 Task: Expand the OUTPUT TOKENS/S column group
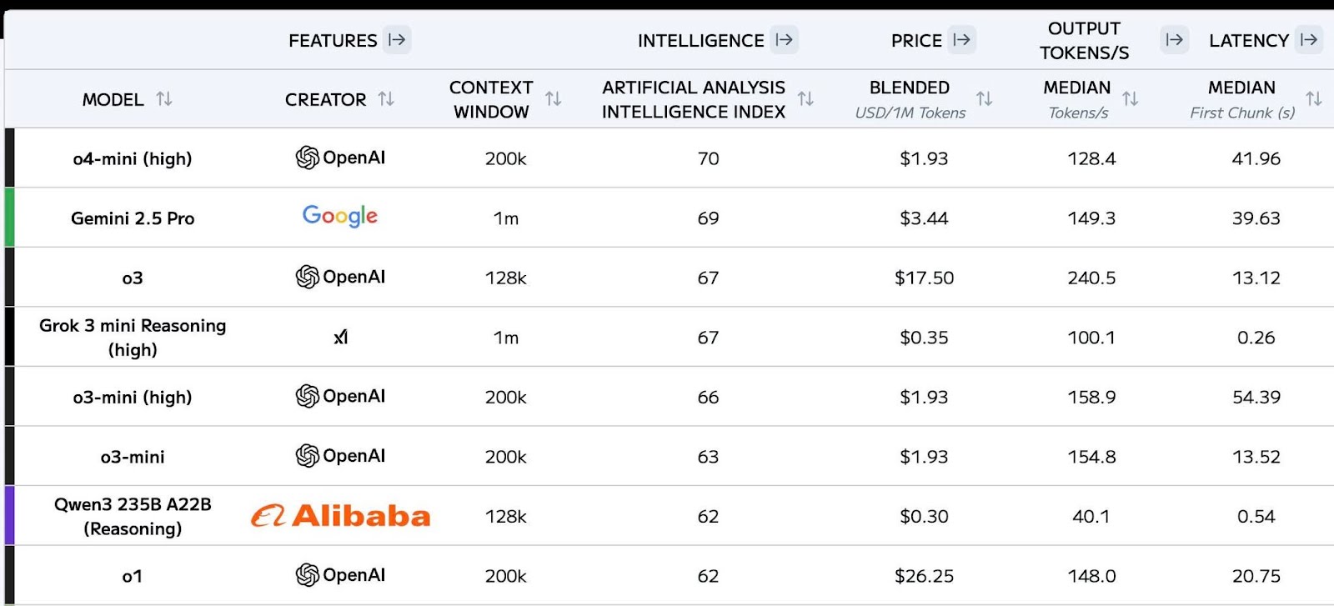coord(1174,40)
